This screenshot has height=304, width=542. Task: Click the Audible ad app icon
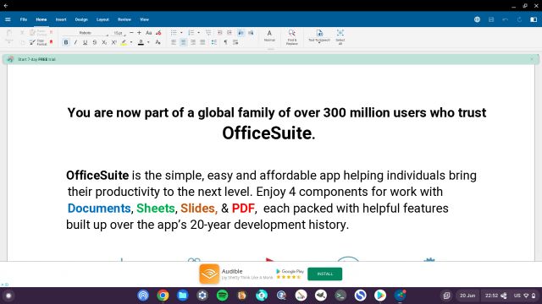(209, 274)
